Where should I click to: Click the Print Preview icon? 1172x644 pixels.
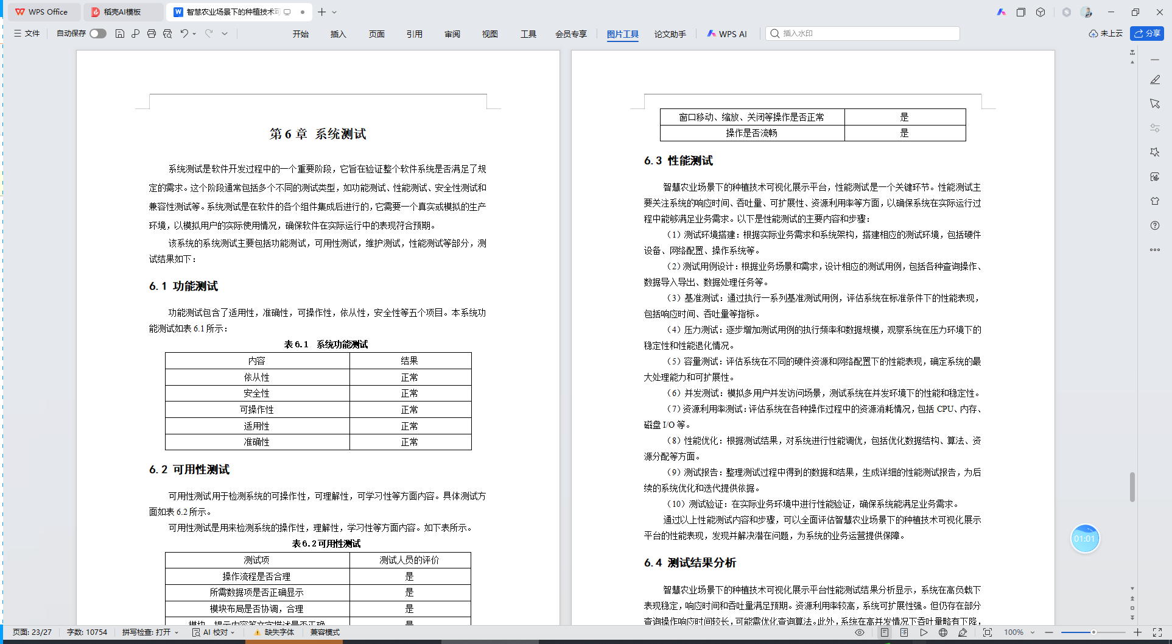pos(167,34)
